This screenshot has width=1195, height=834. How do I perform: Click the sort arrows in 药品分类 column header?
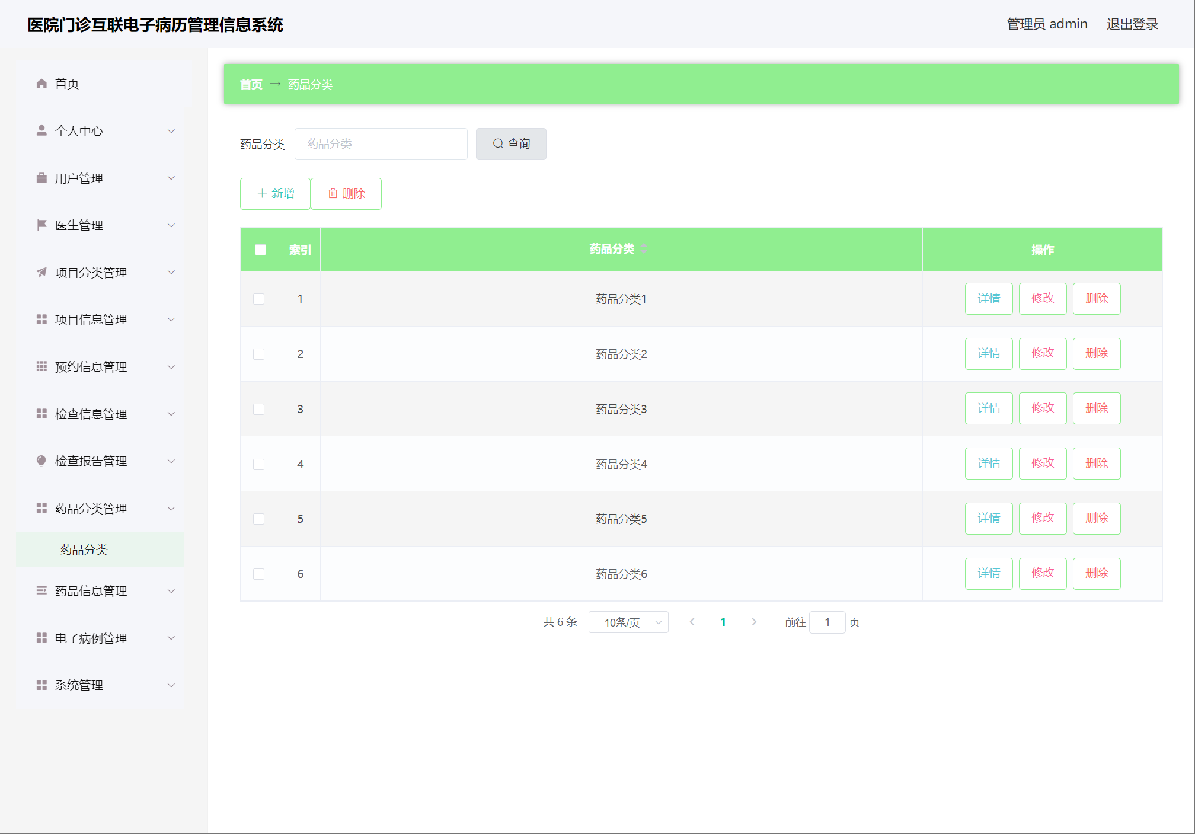pos(644,249)
